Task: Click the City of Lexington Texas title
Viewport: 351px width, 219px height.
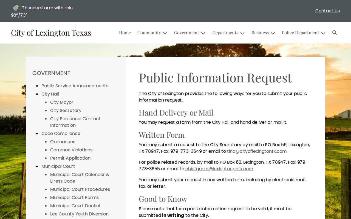Action: point(51,33)
